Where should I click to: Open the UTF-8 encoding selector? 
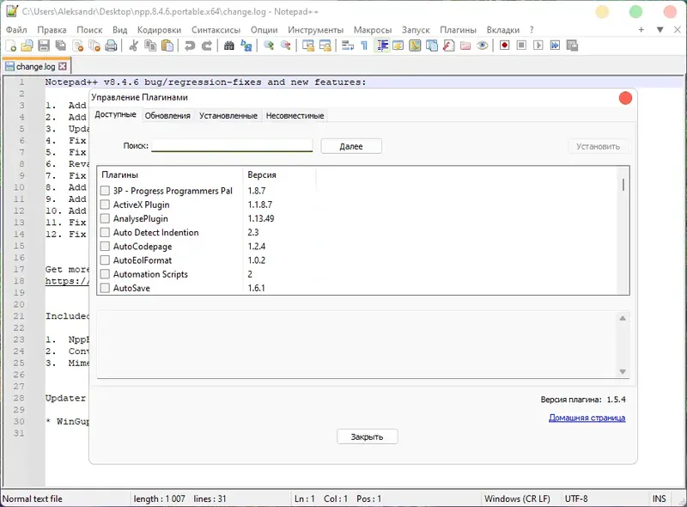(x=575, y=498)
